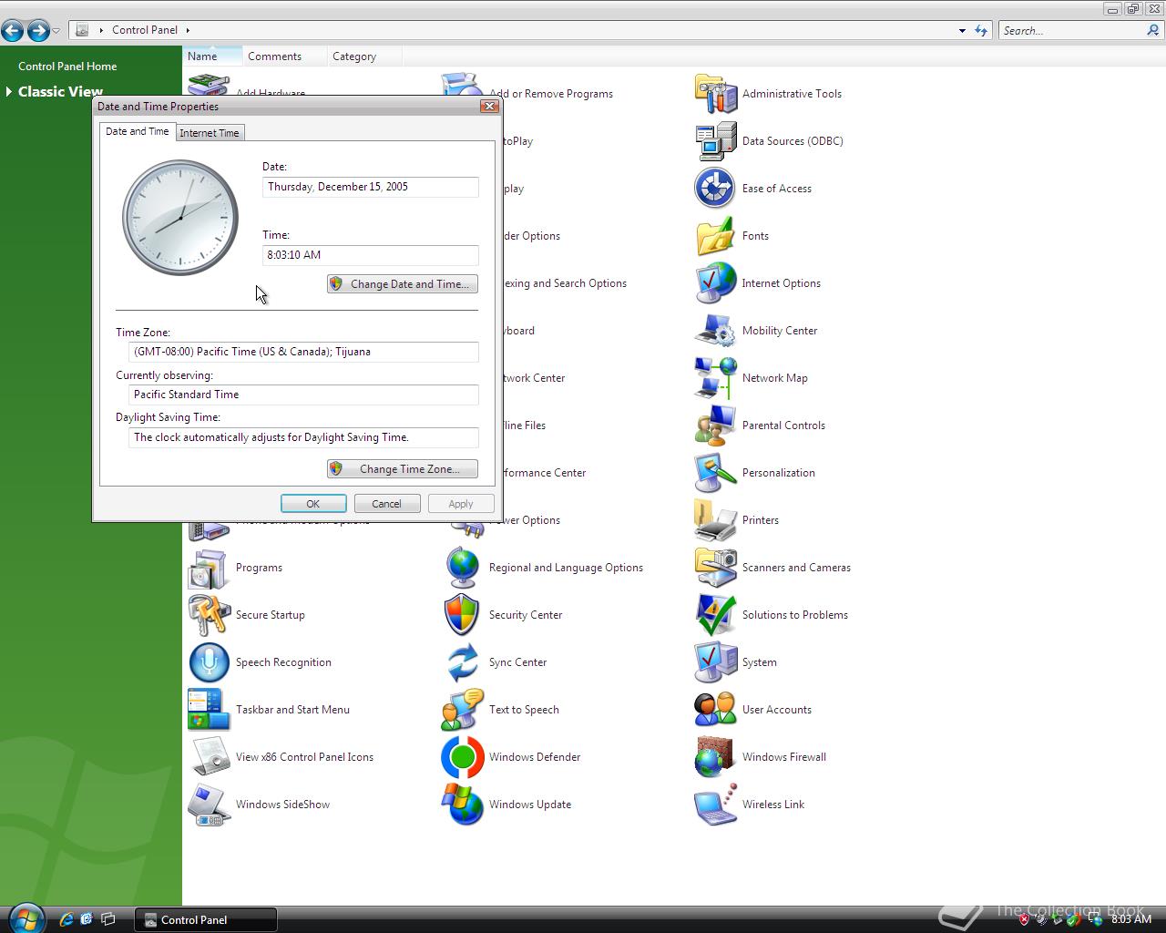The image size is (1166, 933).
Task: Open the Mobility Center icon
Action: click(715, 330)
